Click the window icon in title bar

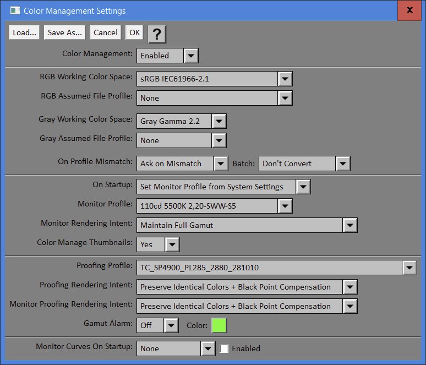[x=15, y=10]
